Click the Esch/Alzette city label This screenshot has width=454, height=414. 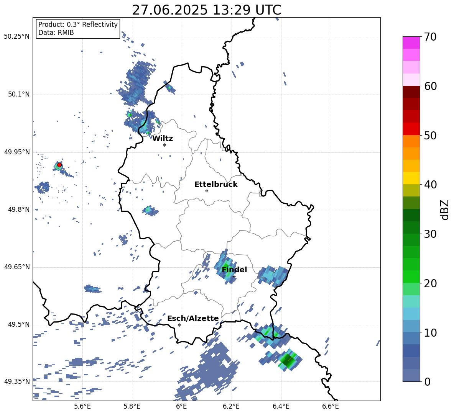point(193,318)
